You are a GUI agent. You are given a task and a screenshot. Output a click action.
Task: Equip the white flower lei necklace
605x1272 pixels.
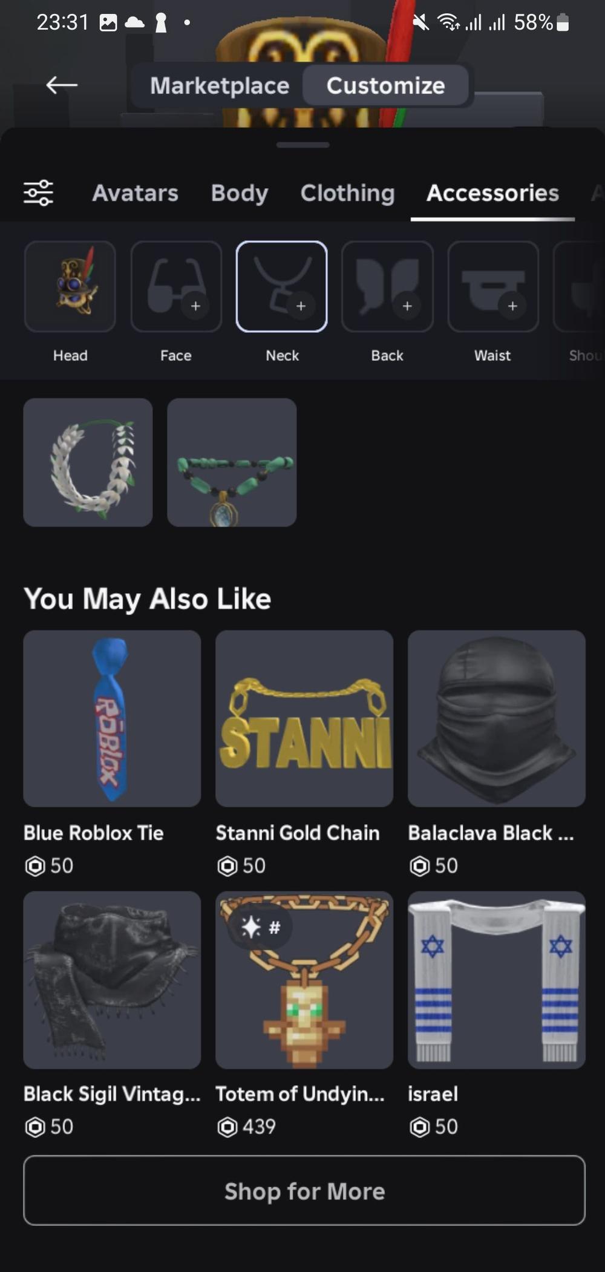click(88, 462)
